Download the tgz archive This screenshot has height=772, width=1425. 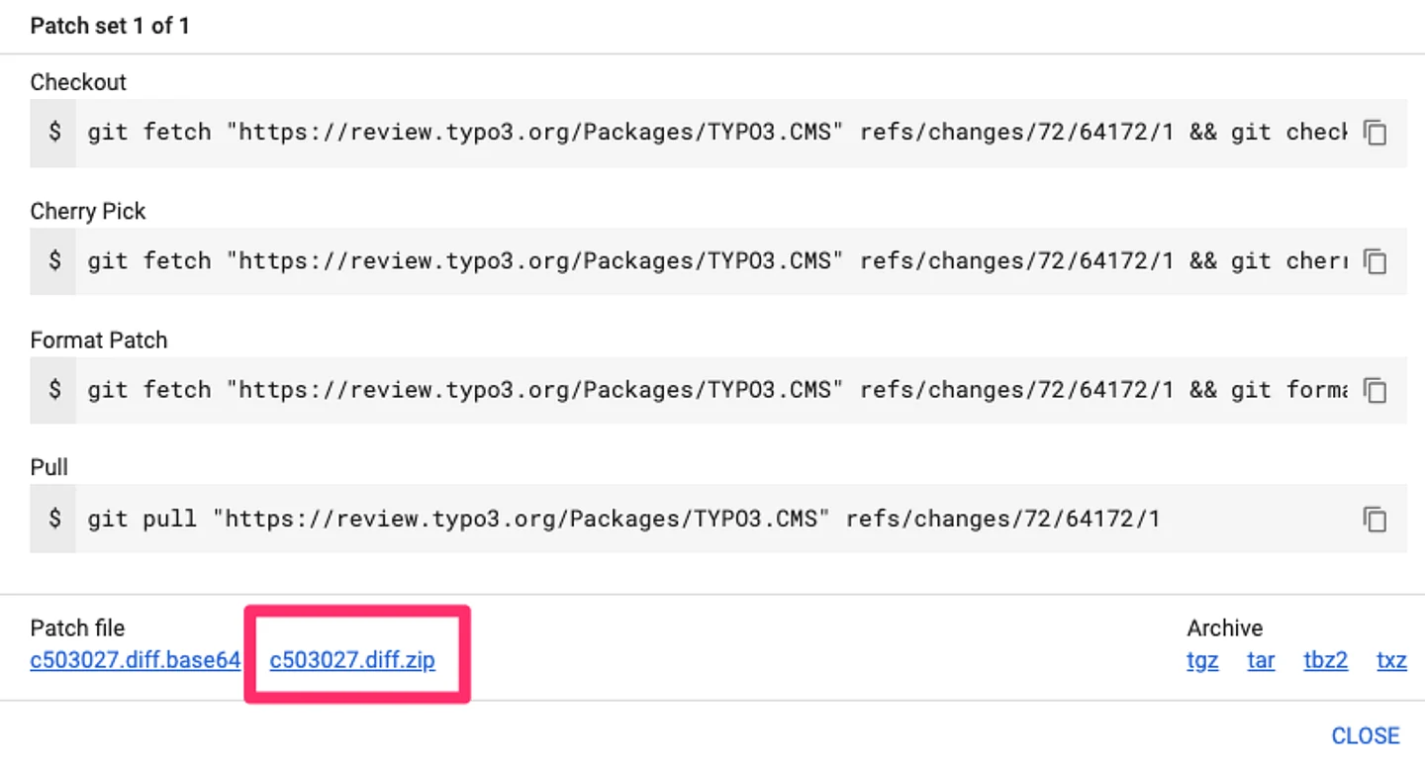pyautogui.click(x=1202, y=660)
